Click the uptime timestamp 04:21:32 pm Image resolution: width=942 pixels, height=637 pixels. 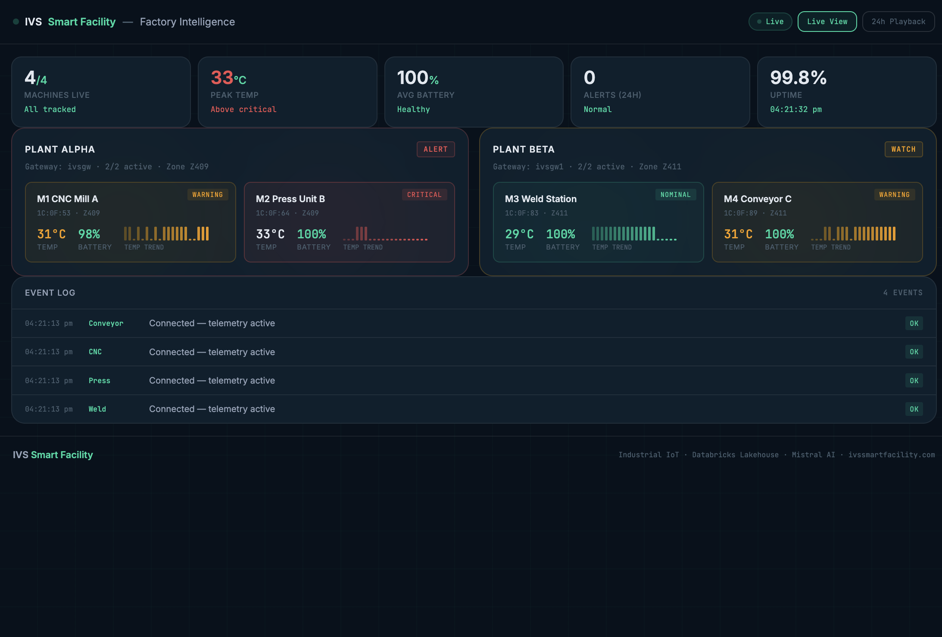coord(796,109)
